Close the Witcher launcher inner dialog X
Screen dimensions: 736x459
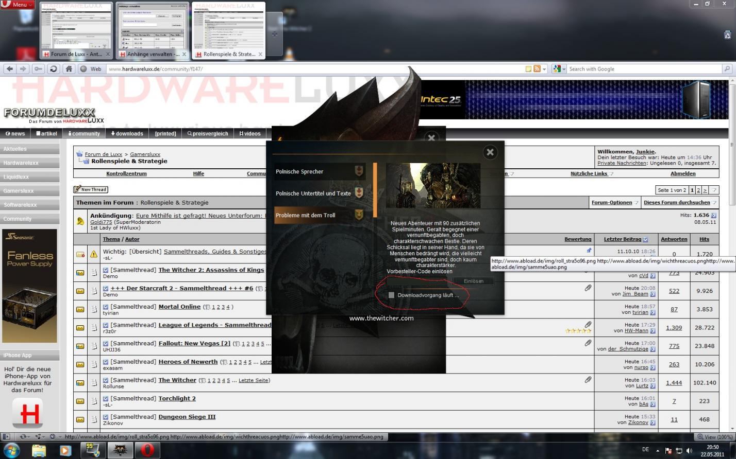coord(490,152)
